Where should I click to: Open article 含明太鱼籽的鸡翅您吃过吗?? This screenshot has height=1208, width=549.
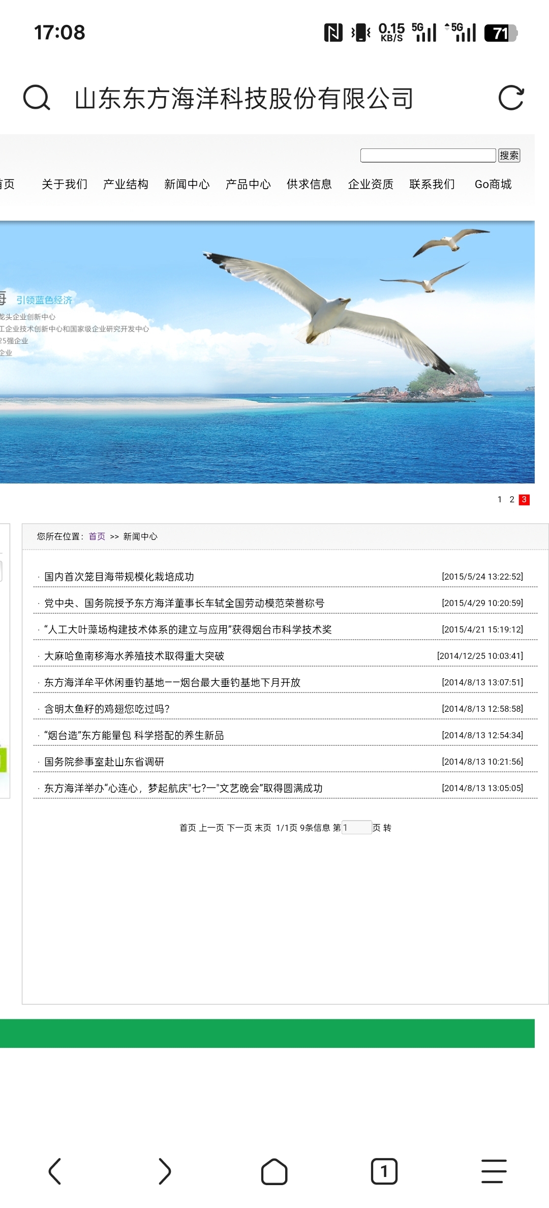[107, 709]
